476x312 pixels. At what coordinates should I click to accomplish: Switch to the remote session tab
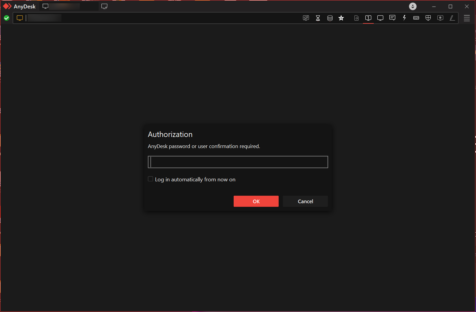[69, 6]
